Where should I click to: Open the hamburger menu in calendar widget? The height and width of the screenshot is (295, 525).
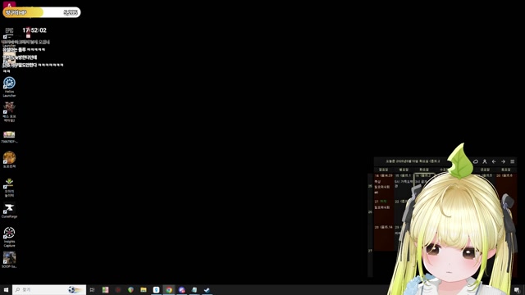512,161
